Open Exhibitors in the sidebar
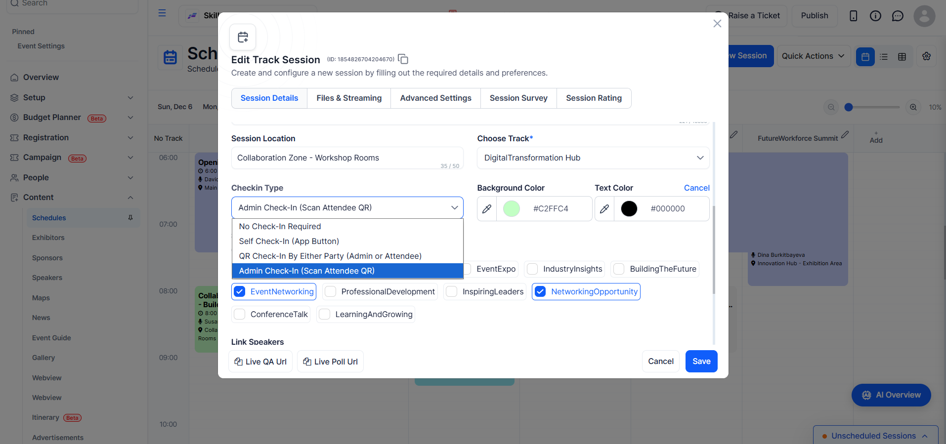Image resolution: width=946 pixels, height=444 pixels. coord(48,238)
